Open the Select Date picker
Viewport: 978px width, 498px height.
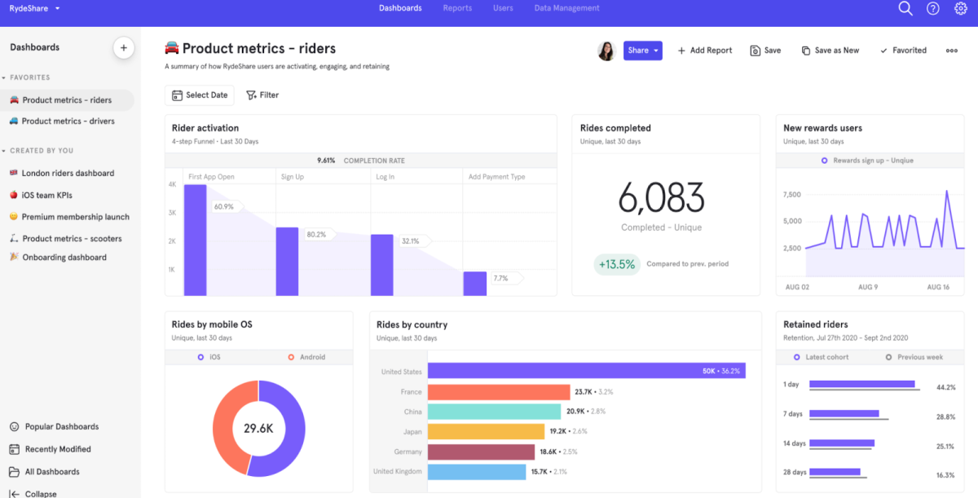coord(200,95)
